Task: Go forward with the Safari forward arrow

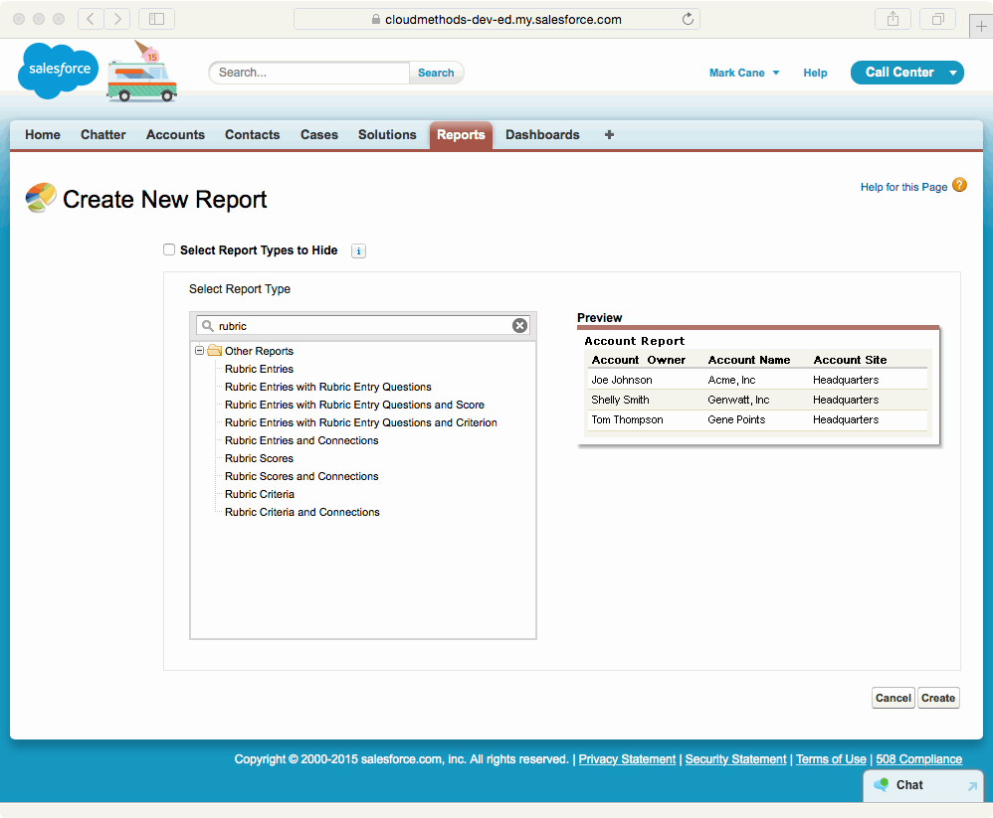Action: point(117,19)
